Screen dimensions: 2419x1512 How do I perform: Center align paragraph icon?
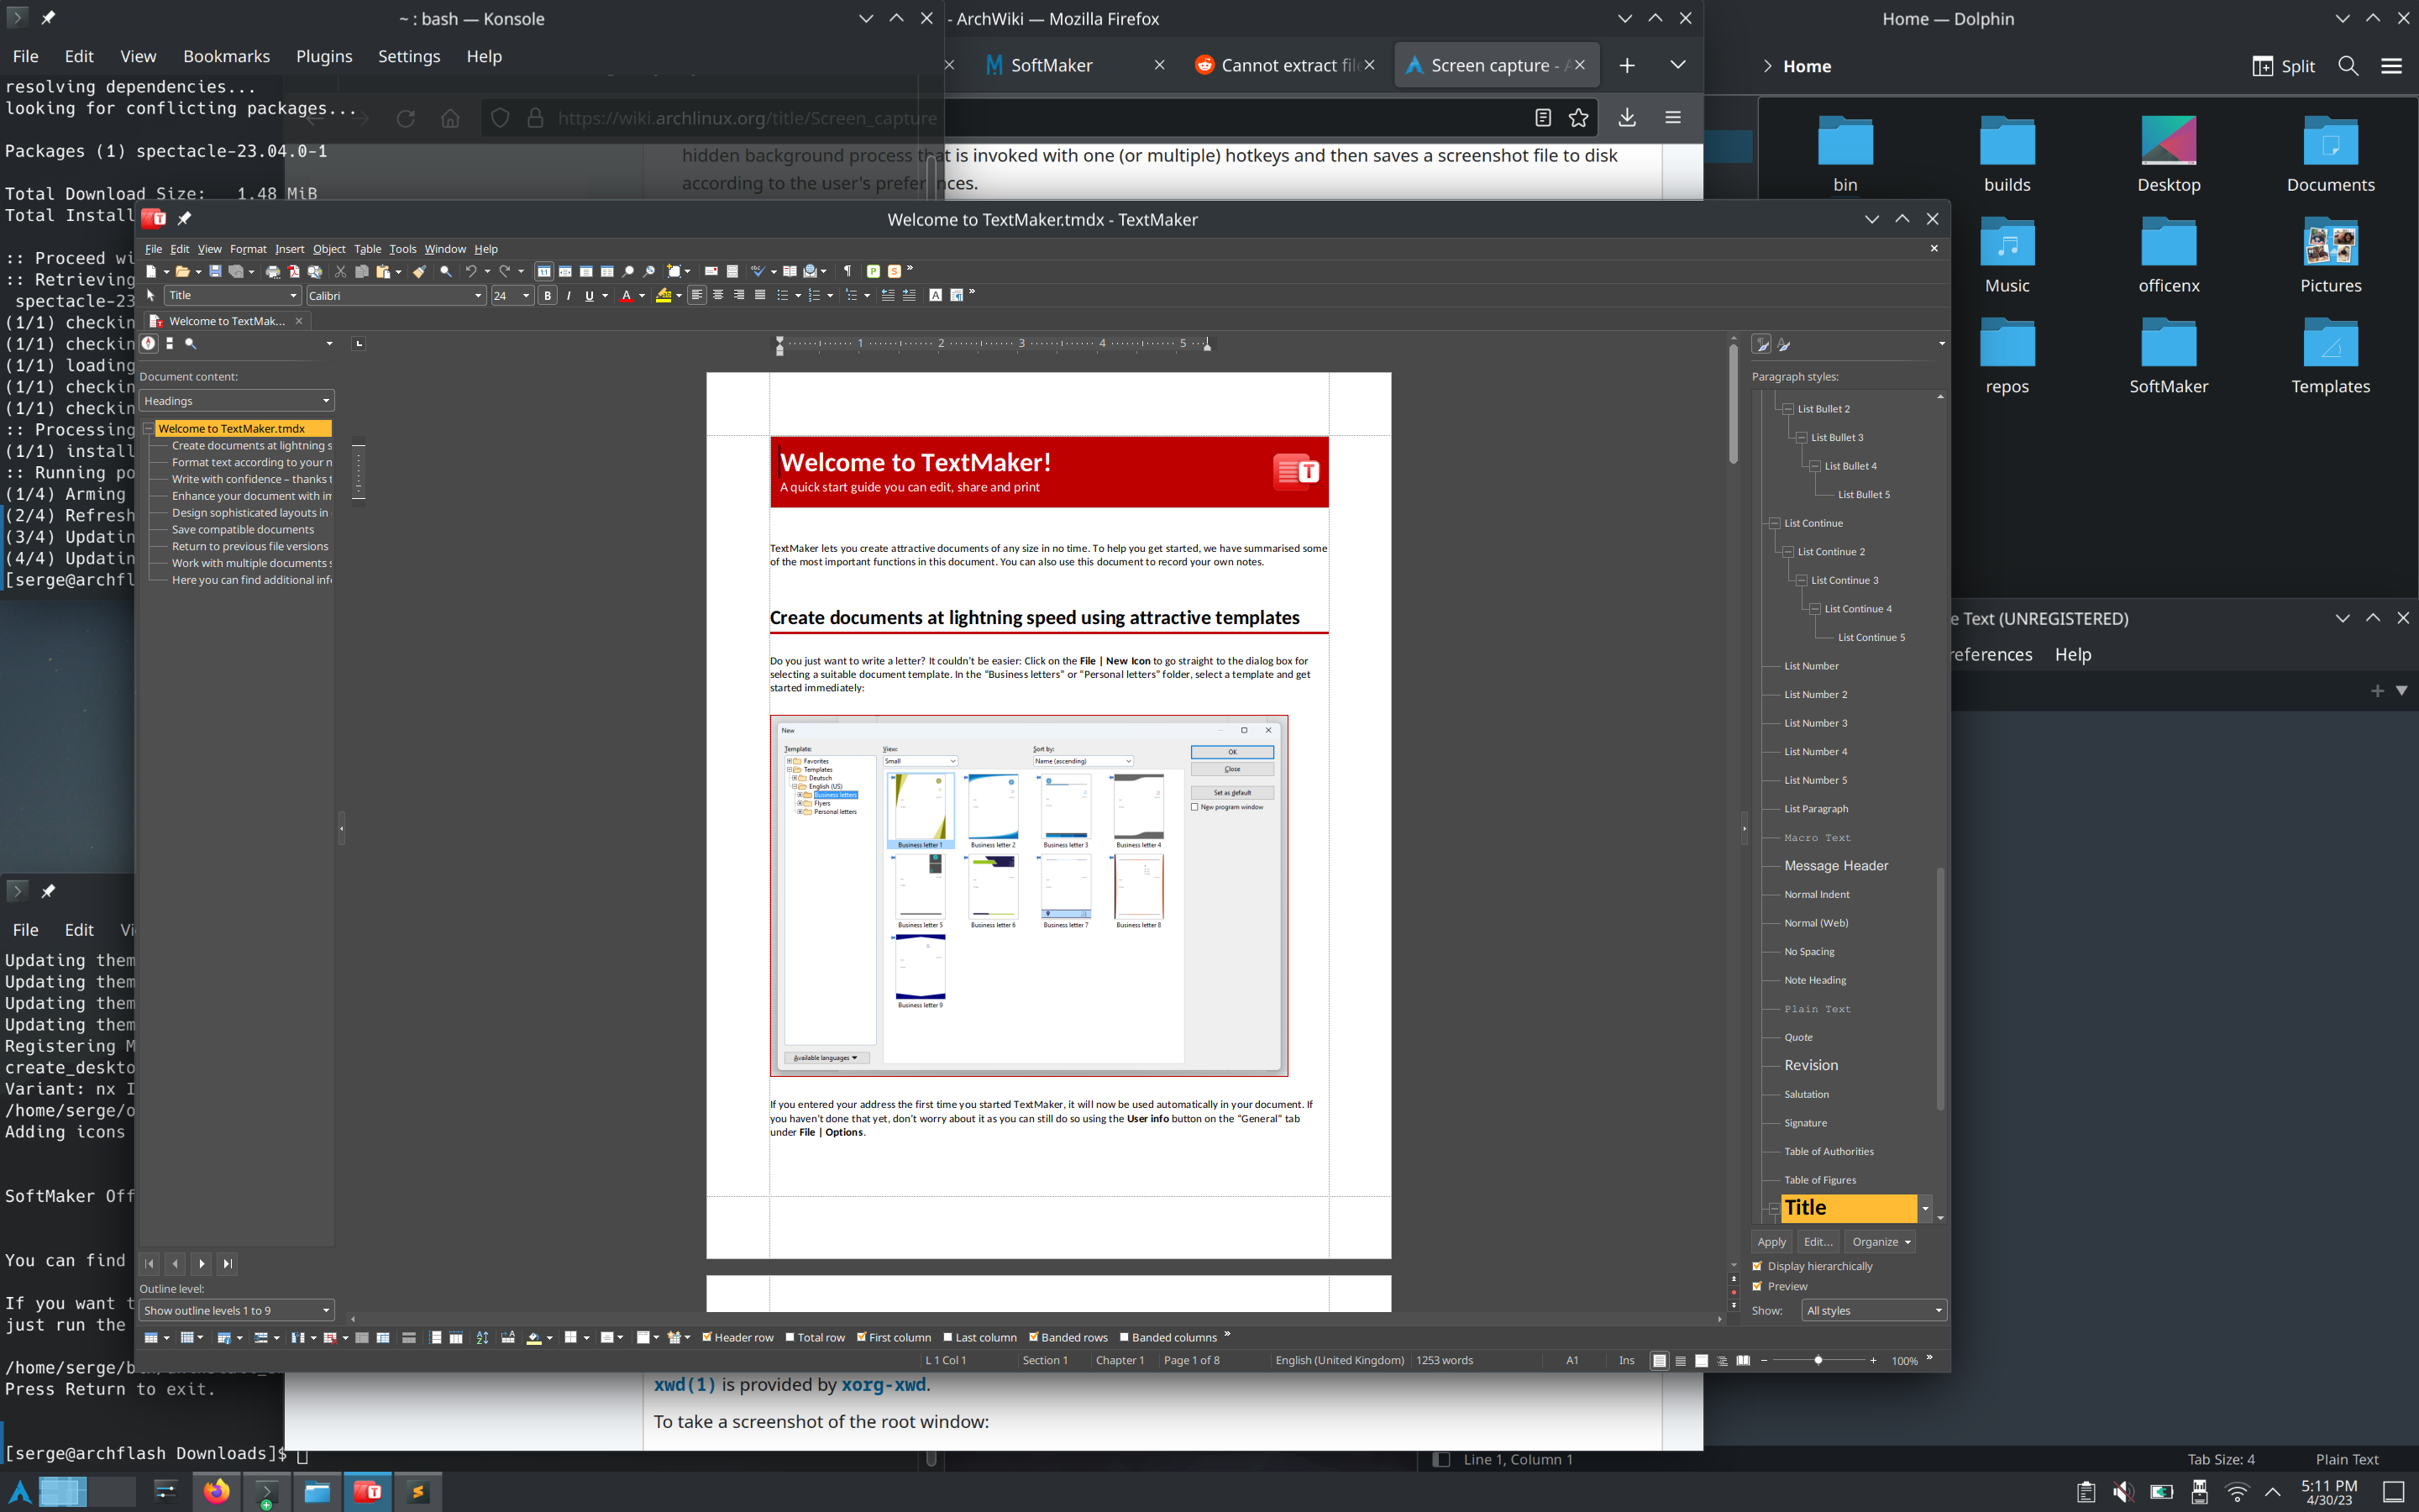pos(717,295)
